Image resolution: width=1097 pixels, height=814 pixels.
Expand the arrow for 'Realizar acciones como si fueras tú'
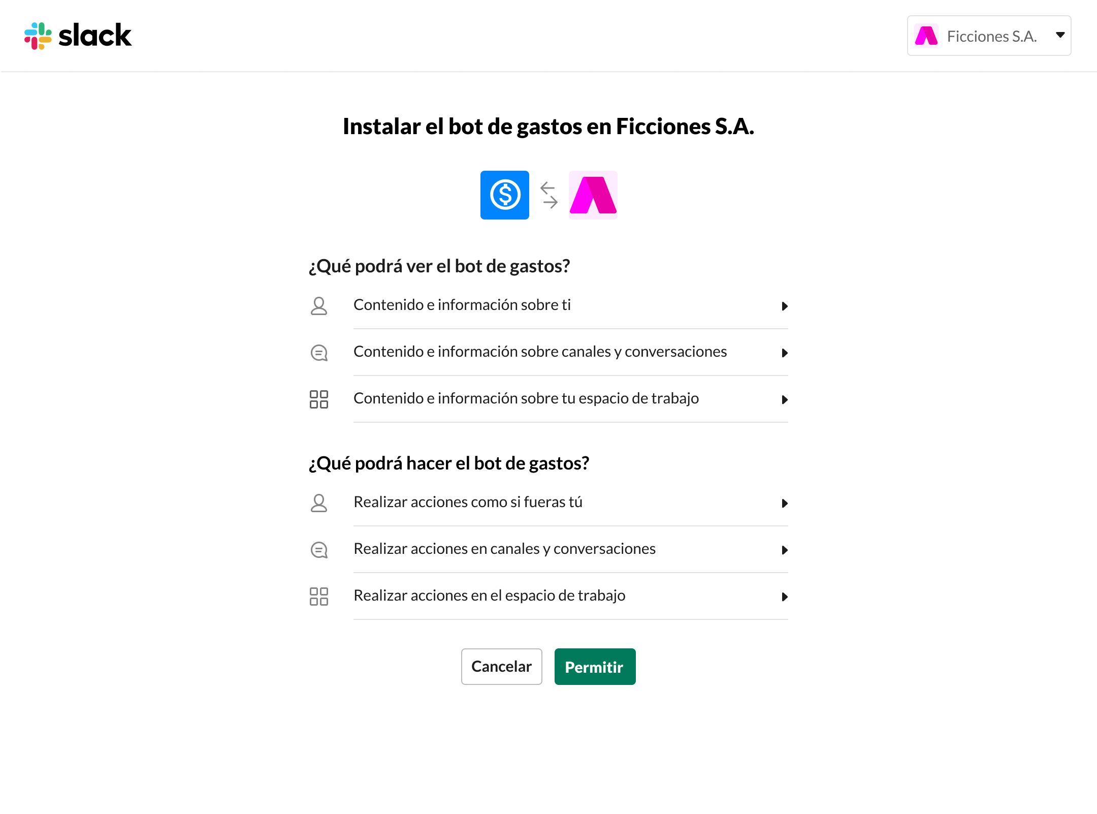785,503
